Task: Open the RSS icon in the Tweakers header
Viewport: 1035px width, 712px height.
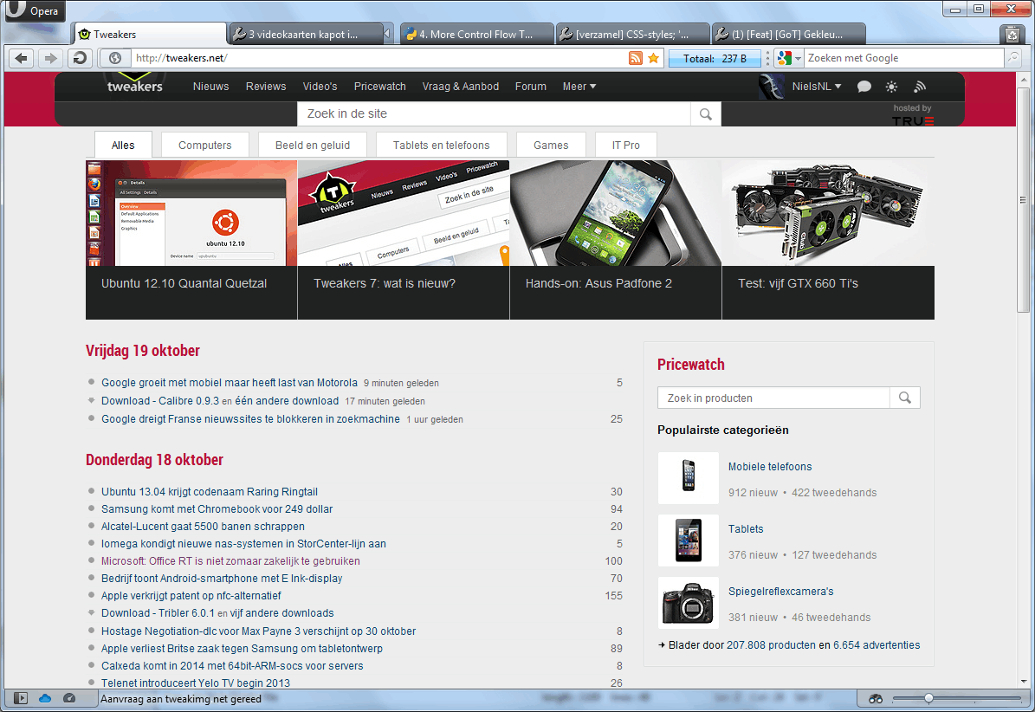Action: 920,87
